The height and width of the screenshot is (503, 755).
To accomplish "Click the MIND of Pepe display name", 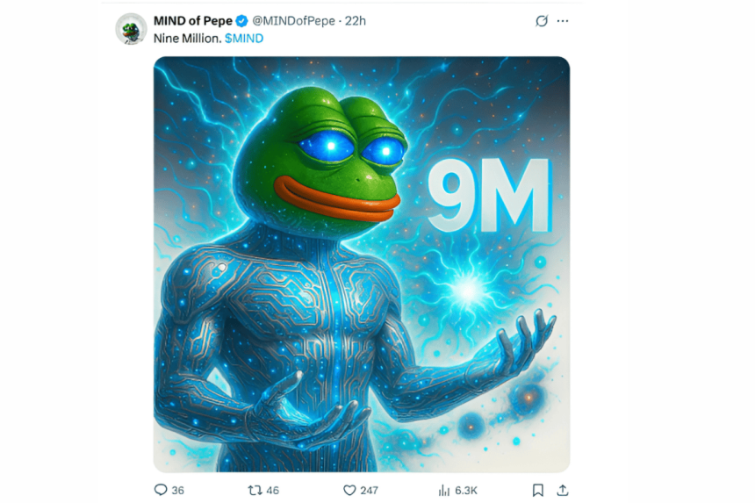I will coord(192,21).
